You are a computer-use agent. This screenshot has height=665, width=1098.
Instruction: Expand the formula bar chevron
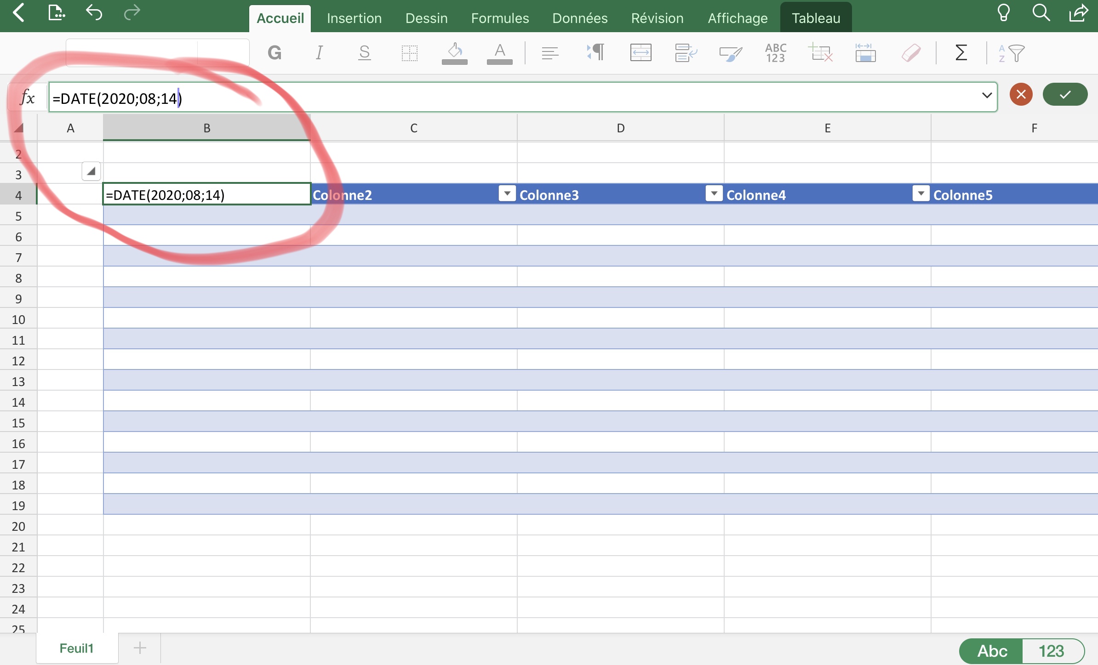986,96
